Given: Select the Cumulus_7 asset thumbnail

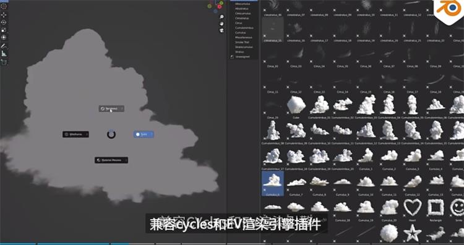Looking at the screenshot, I should [296, 184].
